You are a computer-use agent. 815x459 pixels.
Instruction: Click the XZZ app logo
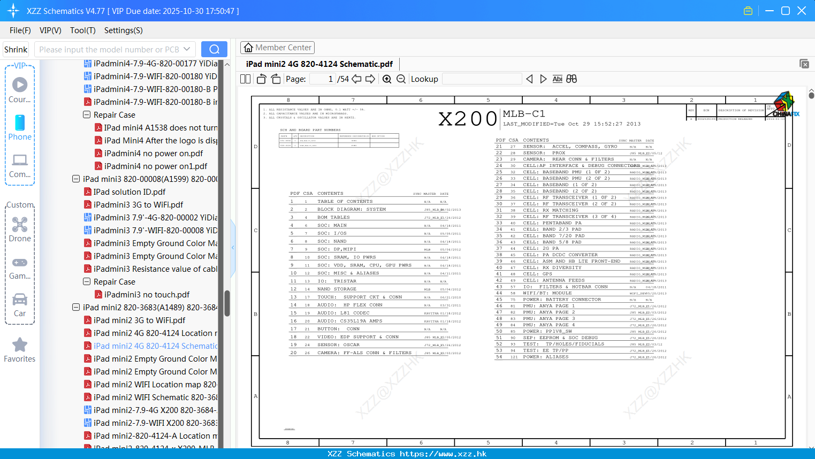tap(13, 11)
